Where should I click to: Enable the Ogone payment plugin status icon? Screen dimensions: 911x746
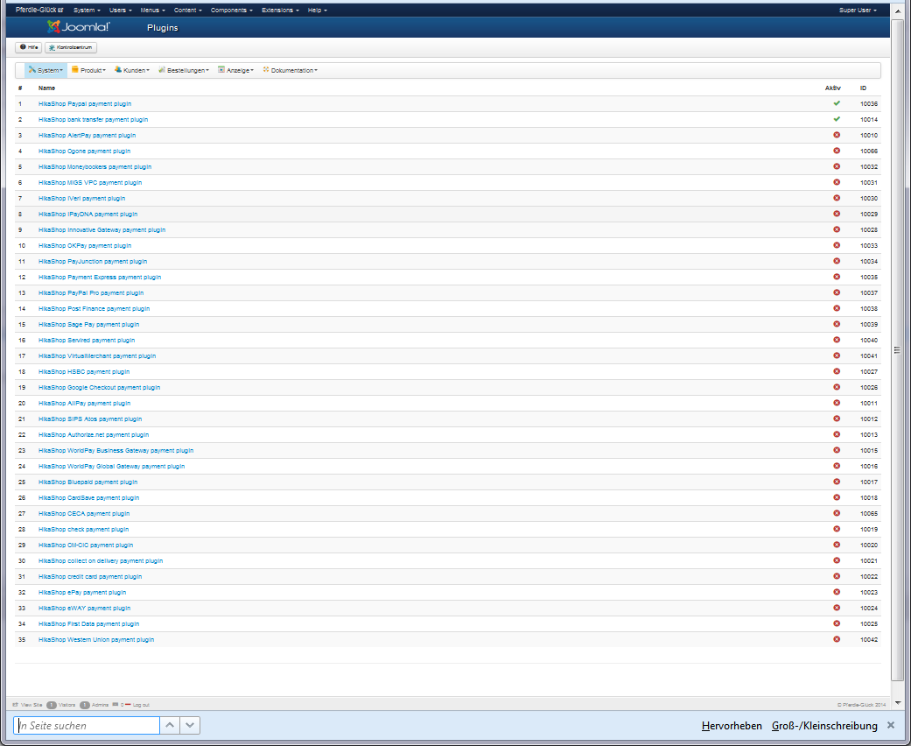click(837, 151)
